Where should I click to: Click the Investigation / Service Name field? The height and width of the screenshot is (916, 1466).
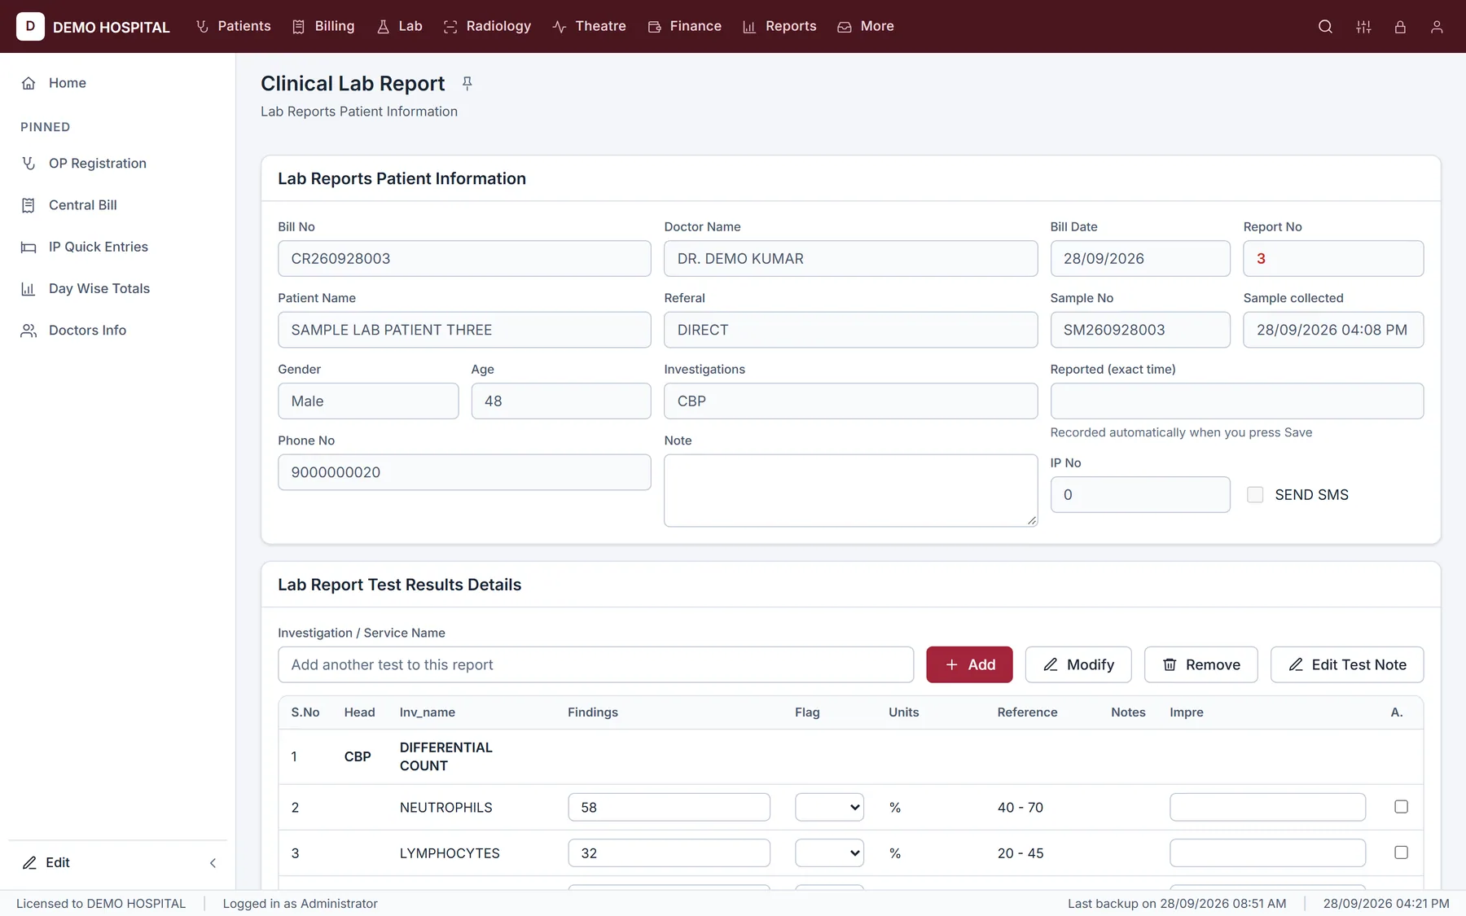coord(595,664)
